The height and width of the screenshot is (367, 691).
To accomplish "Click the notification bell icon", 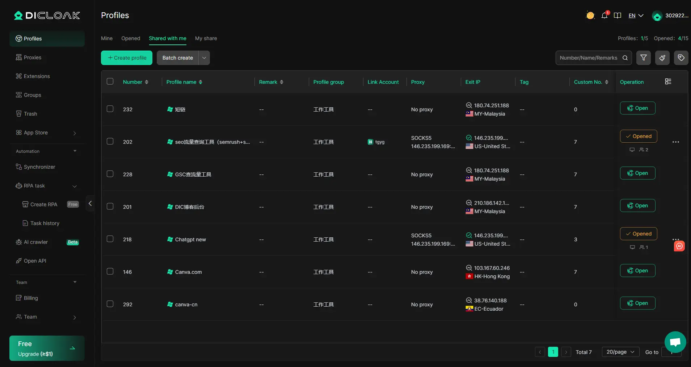I will pyautogui.click(x=604, y=16).
